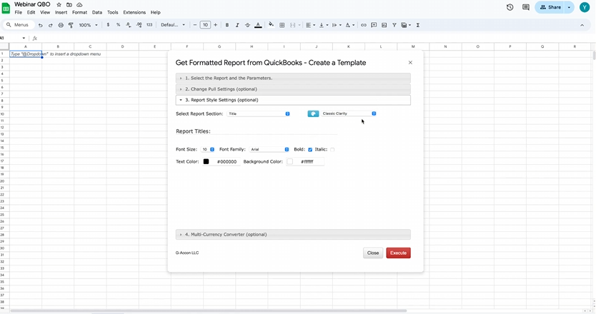Select the Paint format tool
596x314 pixels.
[x=71, y=25]
